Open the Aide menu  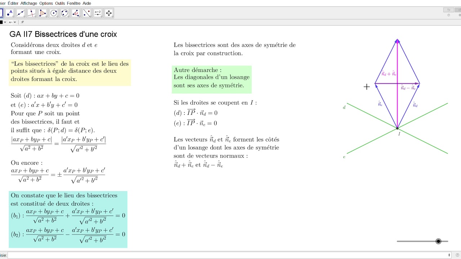point(87,3)
